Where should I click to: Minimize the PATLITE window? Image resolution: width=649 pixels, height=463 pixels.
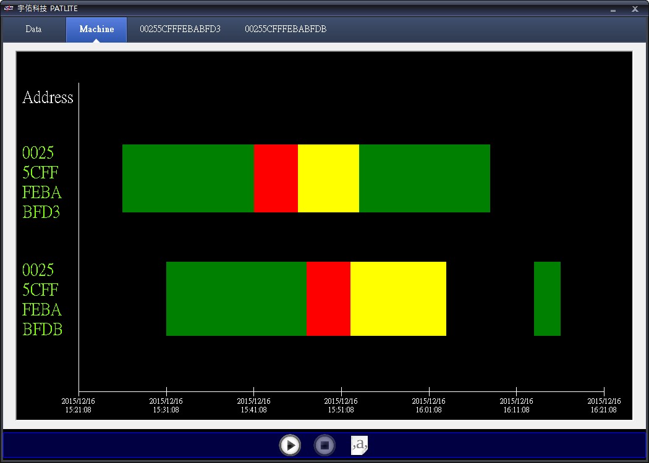point(613,9)
